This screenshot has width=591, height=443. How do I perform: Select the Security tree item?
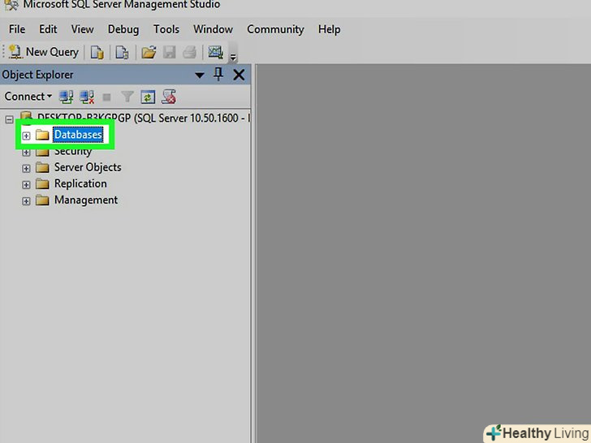[x=73, y=152]
